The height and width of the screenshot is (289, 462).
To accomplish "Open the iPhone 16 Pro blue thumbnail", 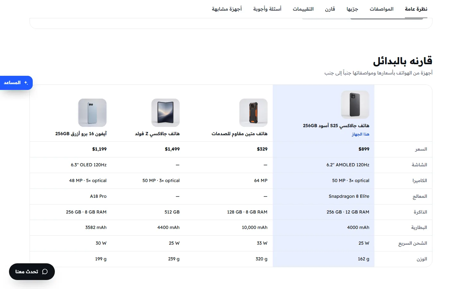I will pos(92,113).
